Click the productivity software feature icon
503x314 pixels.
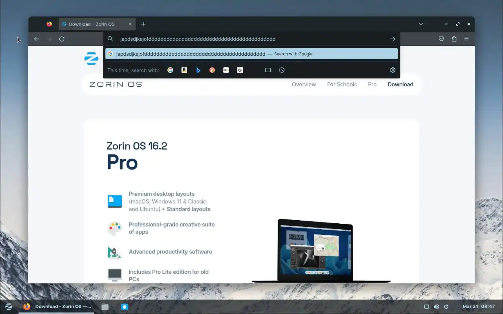tap(114, 252)
